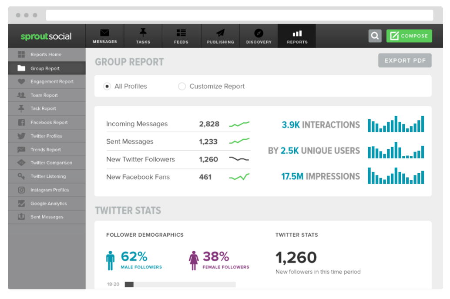Click the FOLLOWER DEMOGRAPHICS heading
This screenshot has width=450, height=299.
(x=144, y=235)
